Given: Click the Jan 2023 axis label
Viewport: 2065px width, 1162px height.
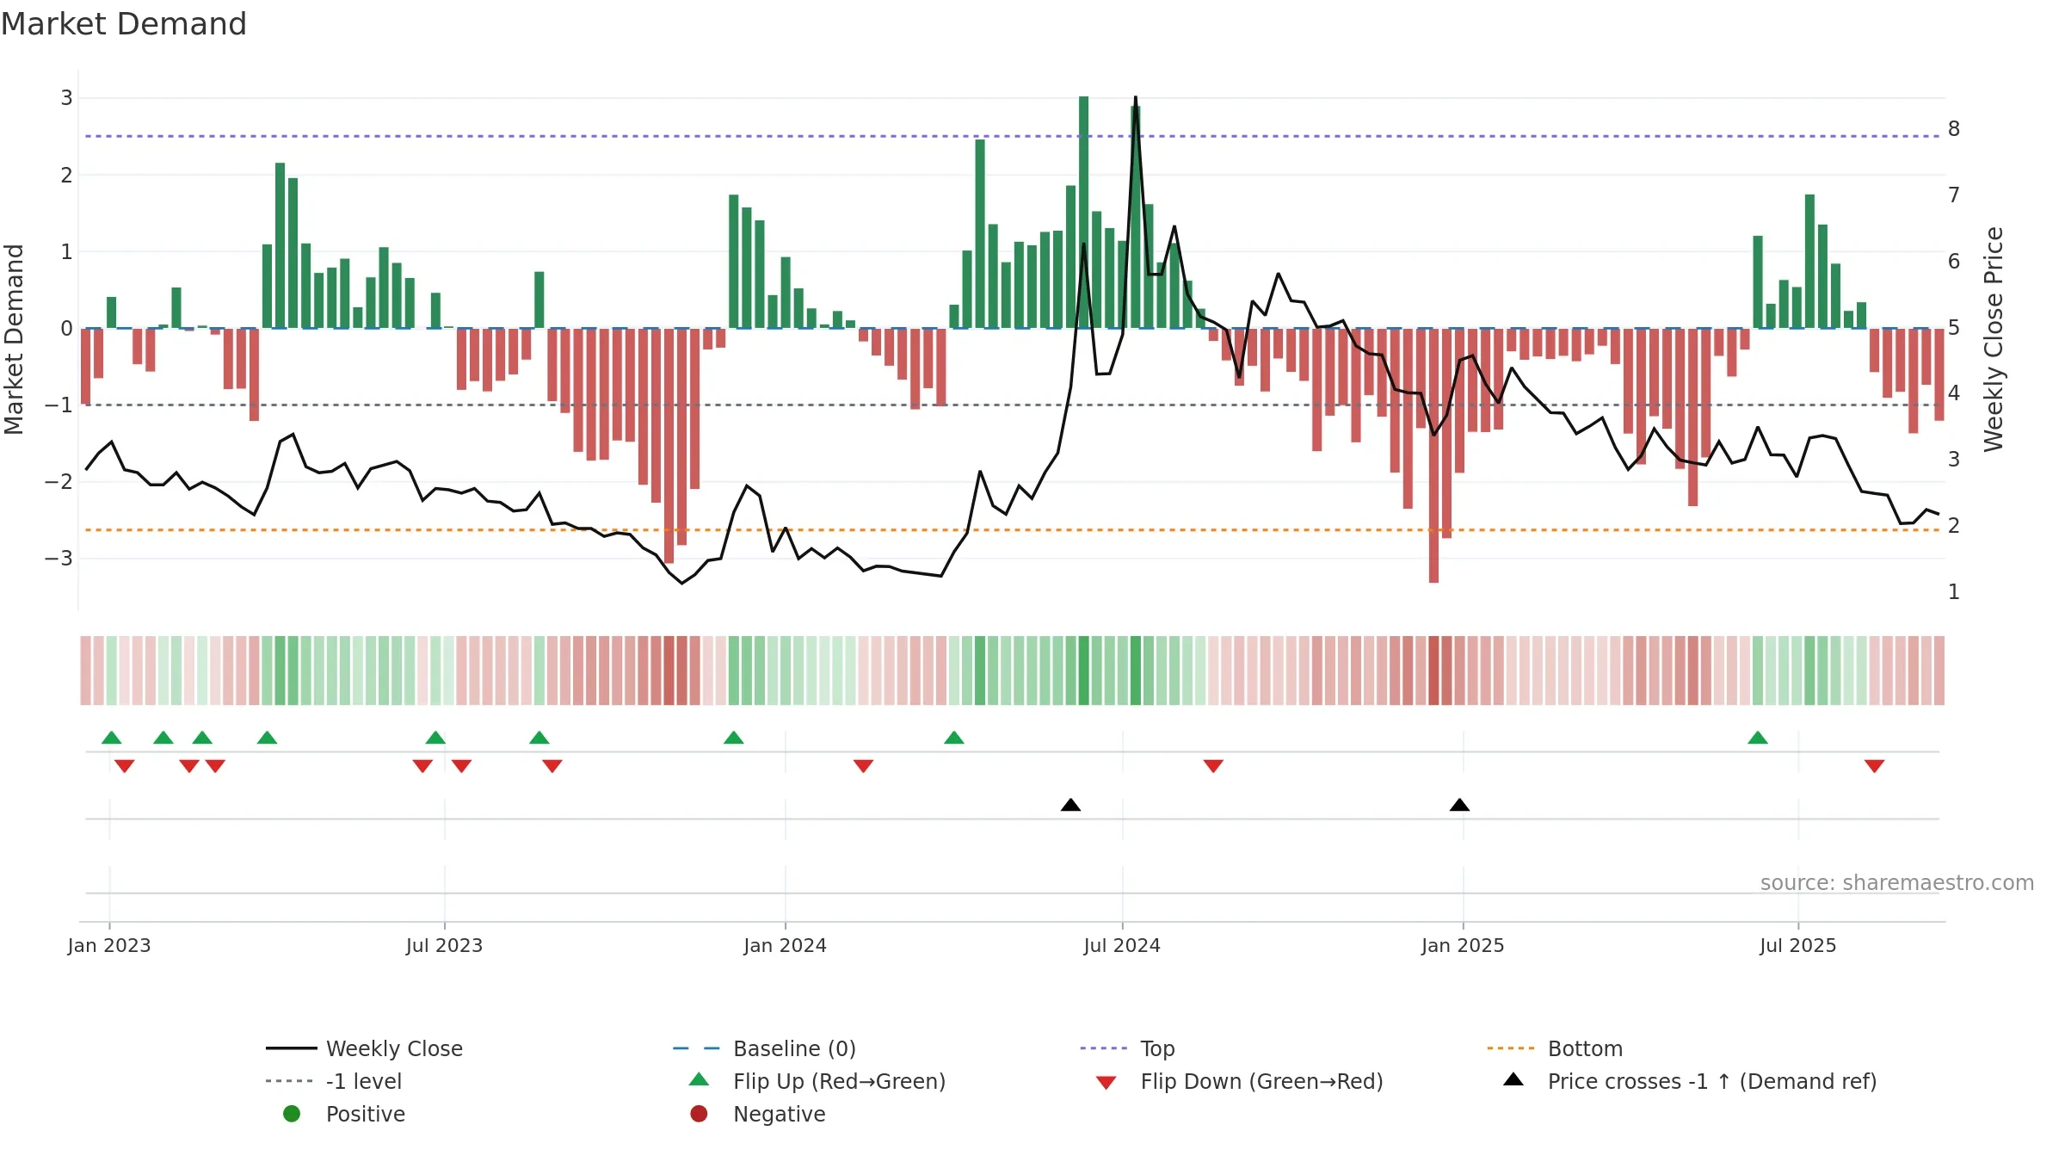Looking at the screenshot, I should tap(109, 946).
